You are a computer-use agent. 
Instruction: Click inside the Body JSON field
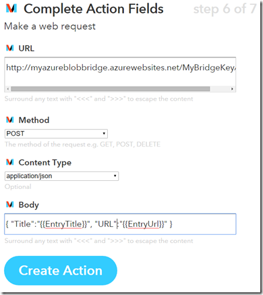120,224
